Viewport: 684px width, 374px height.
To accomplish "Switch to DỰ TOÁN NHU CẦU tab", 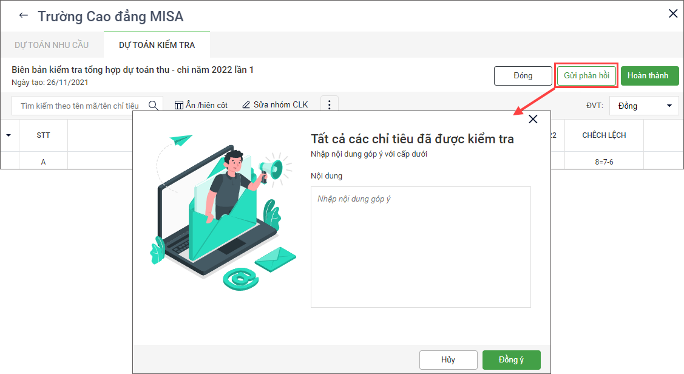I will [x=52, y=45].
